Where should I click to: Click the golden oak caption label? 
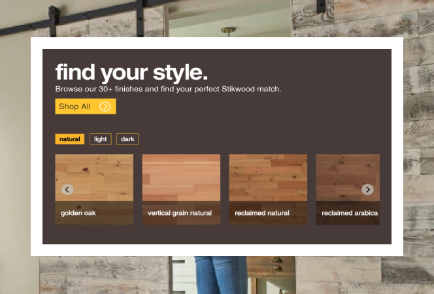[x=78, y=213]
